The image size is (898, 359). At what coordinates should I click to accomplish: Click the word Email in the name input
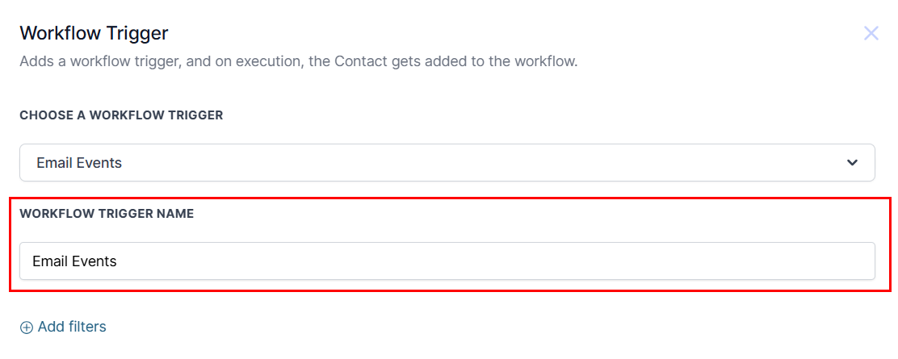pyautogui.click(x=49, y=261)
